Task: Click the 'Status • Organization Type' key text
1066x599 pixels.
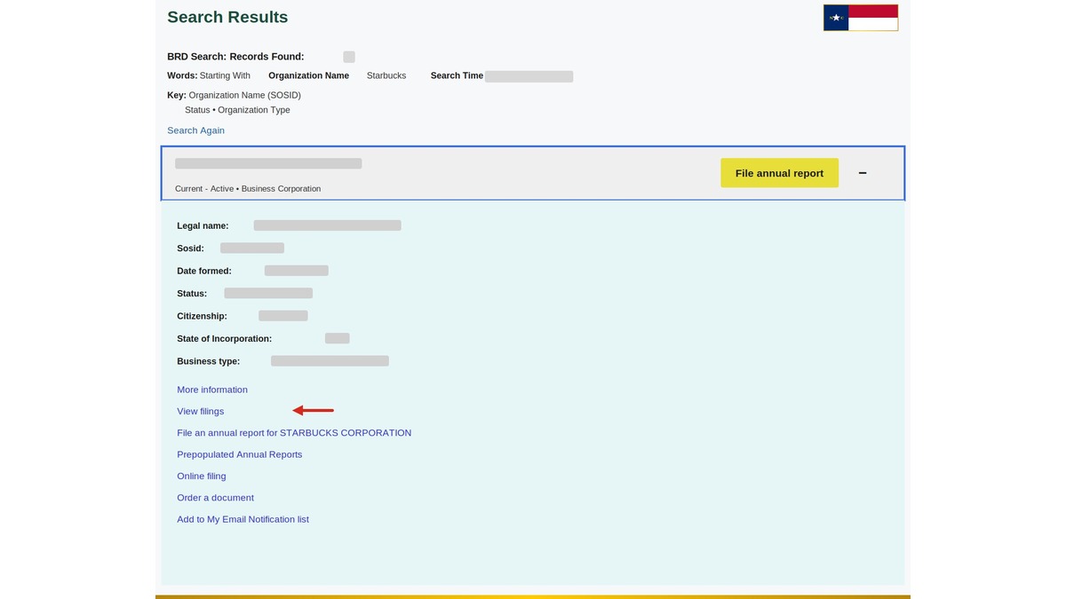Action: [x=237, y=110]
